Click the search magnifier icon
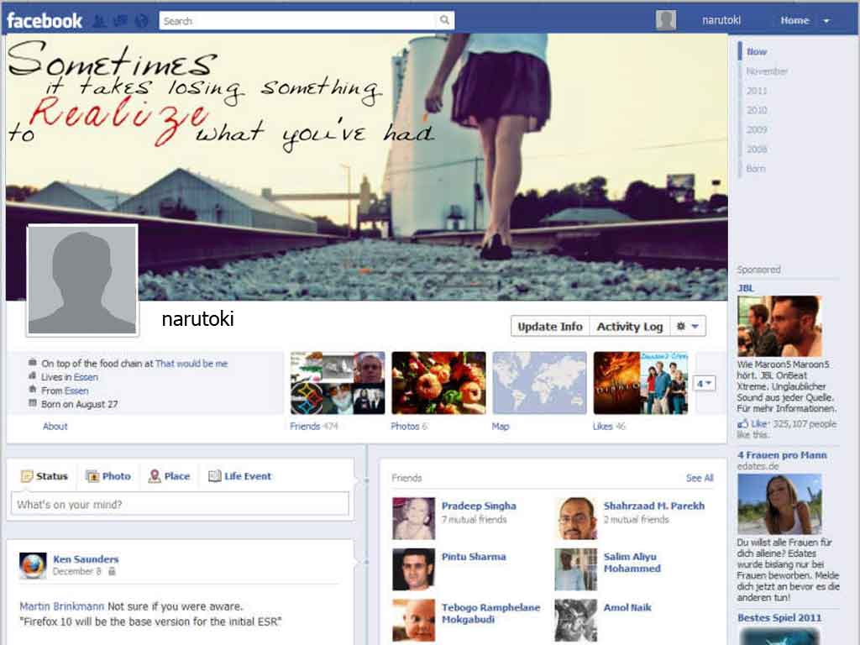The width and height of the screenshot is (860, 645). [x=444, y=21]
